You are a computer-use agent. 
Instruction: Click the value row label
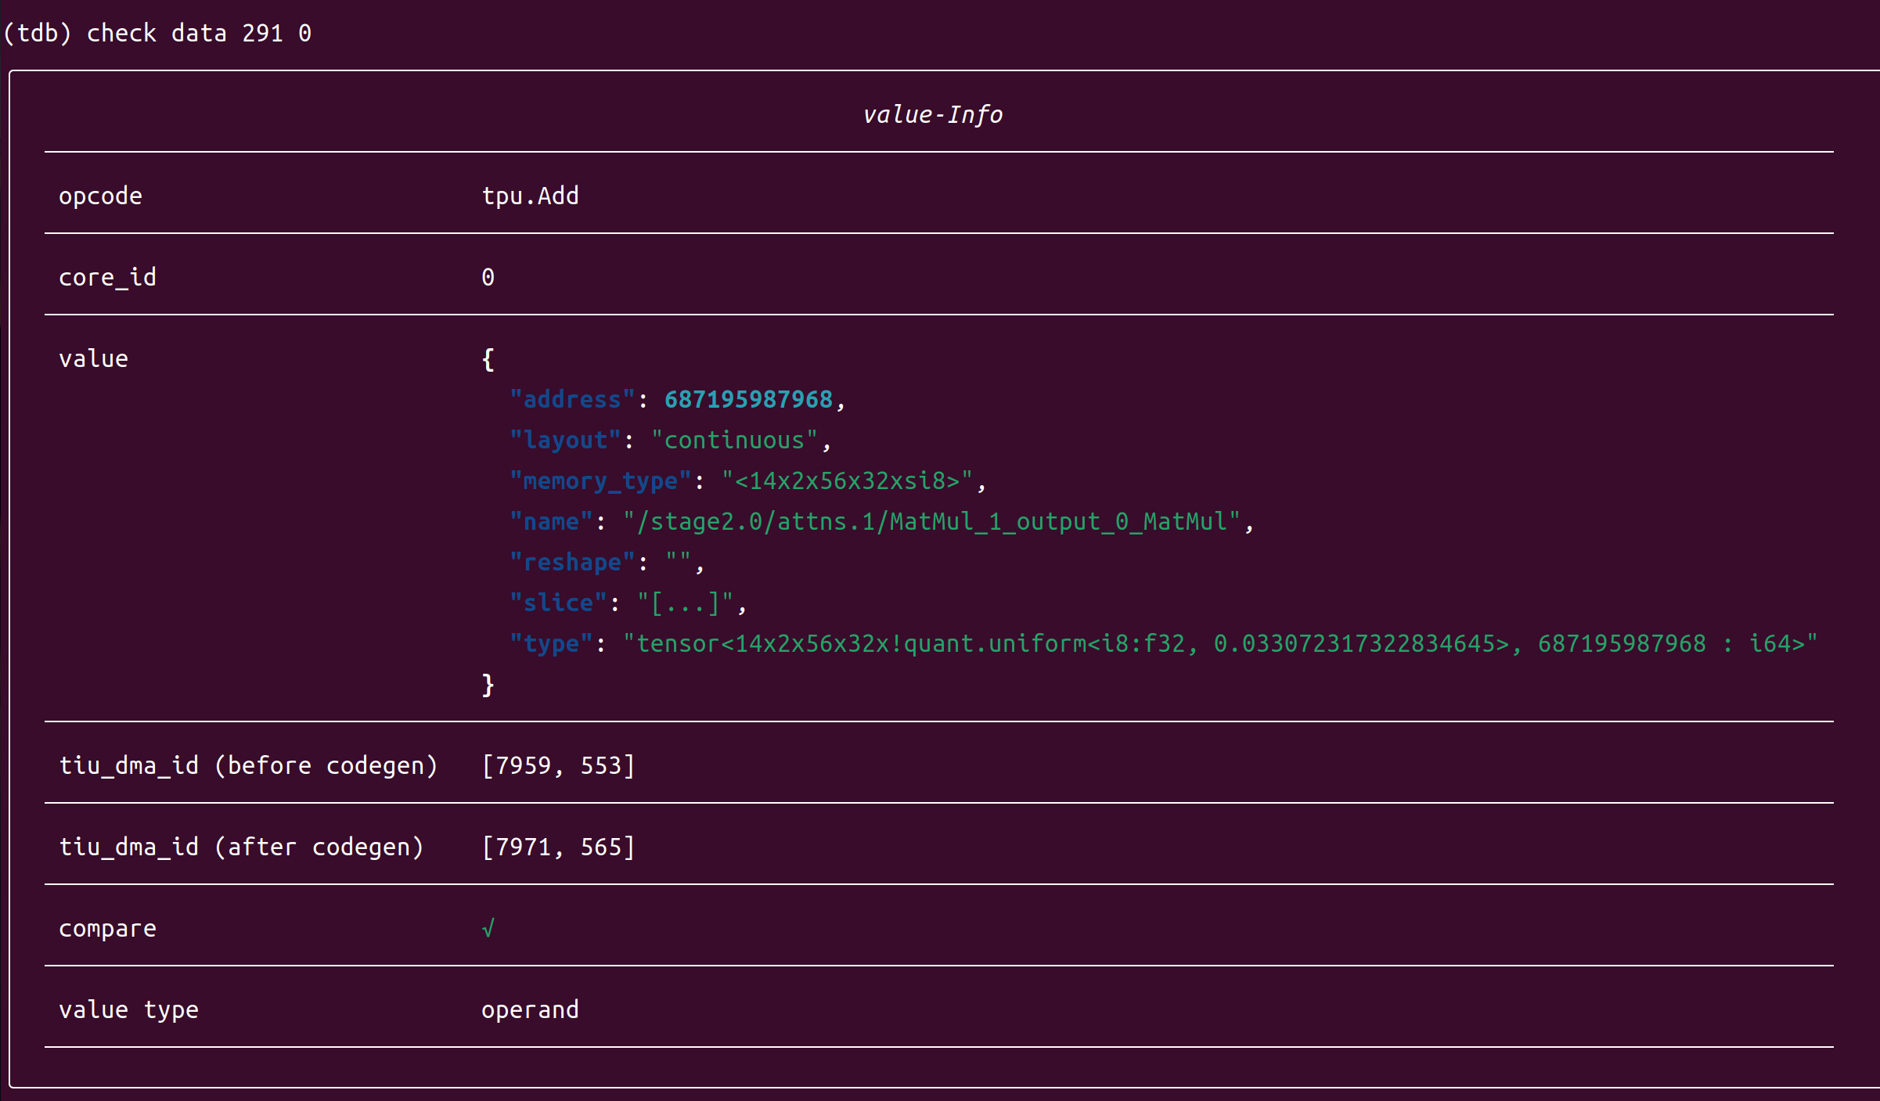point(93,358)
